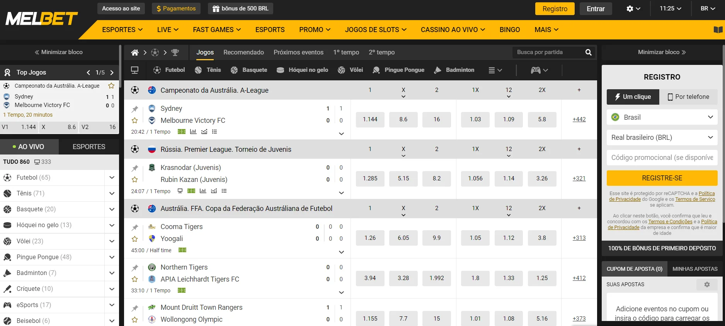Open the Brasil country dropdown
The height and width of the screenshot is (326, 725).
pyautogui.click(x=662, y=117)
